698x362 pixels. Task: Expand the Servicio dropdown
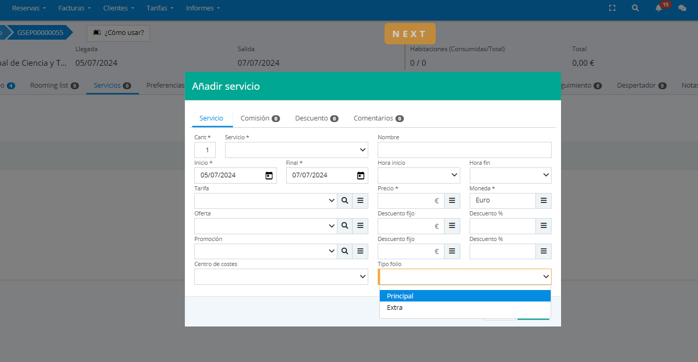click(x=296, y=150)
